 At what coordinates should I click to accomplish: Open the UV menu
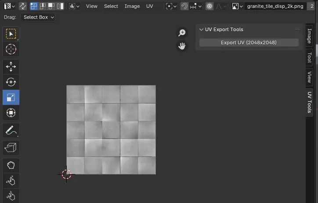point(150,6)
